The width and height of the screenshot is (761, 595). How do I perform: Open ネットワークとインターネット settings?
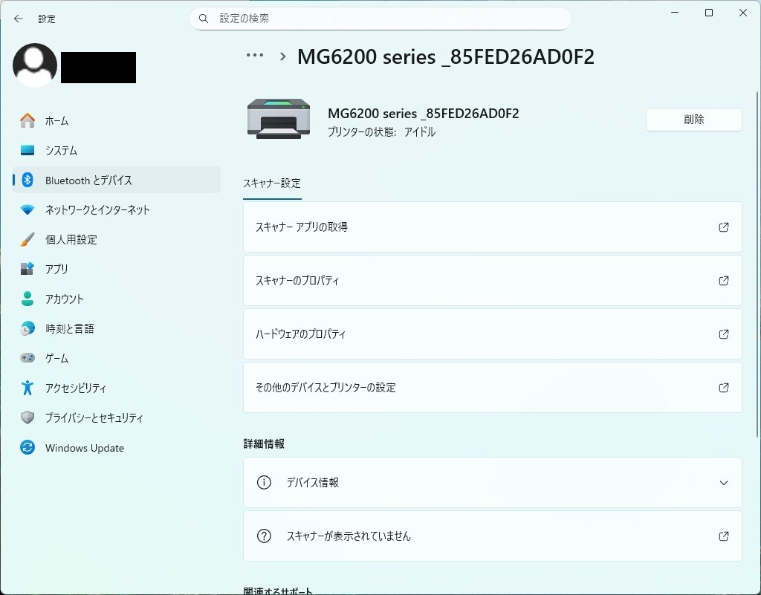117,210
